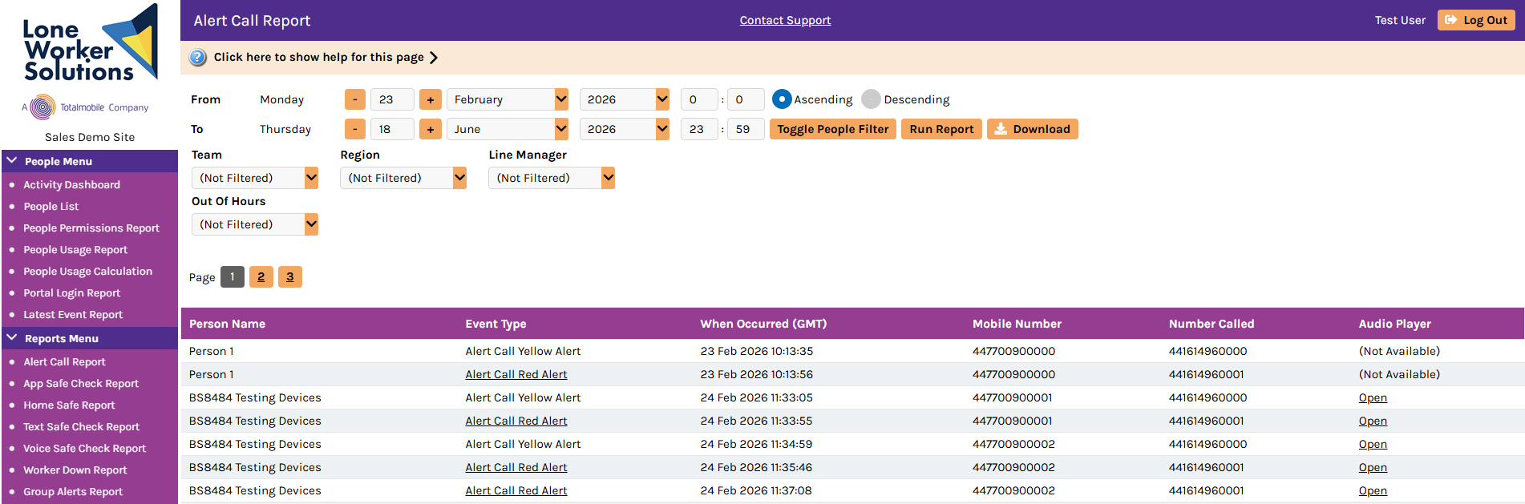Click the Test User label
The height and width of the screenshot is (504, 1525).
click(x=1400, y=20)
